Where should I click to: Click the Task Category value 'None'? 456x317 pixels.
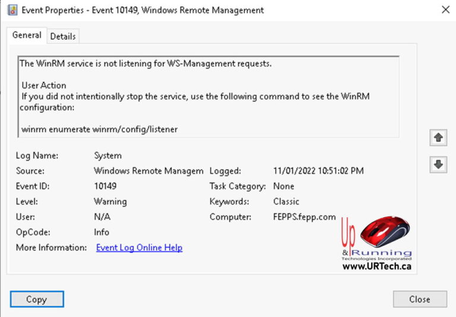tap(284, 186)
